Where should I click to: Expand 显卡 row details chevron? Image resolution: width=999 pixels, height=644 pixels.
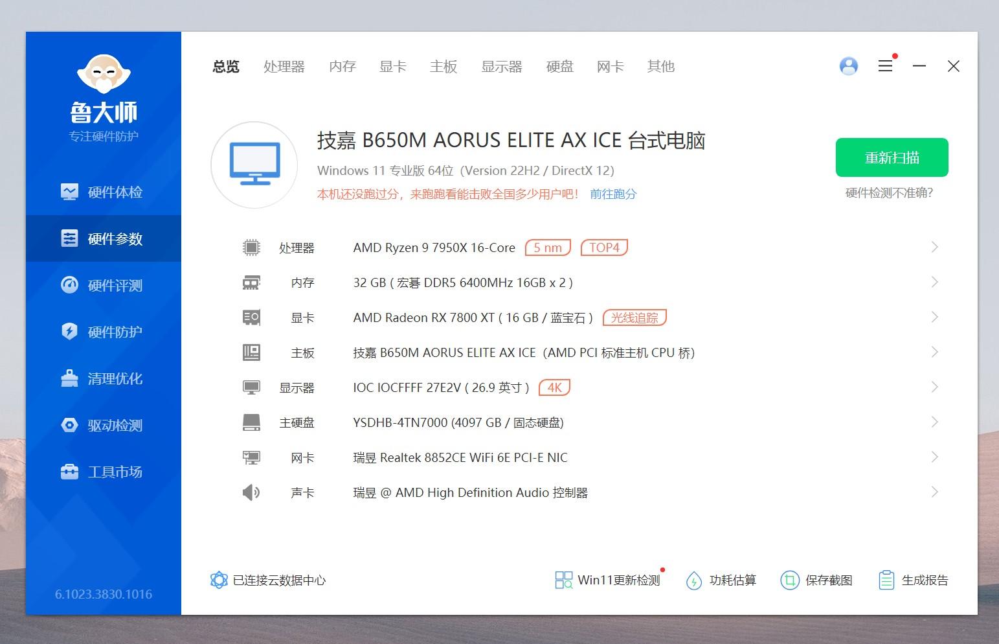click(x=934, y=317)
